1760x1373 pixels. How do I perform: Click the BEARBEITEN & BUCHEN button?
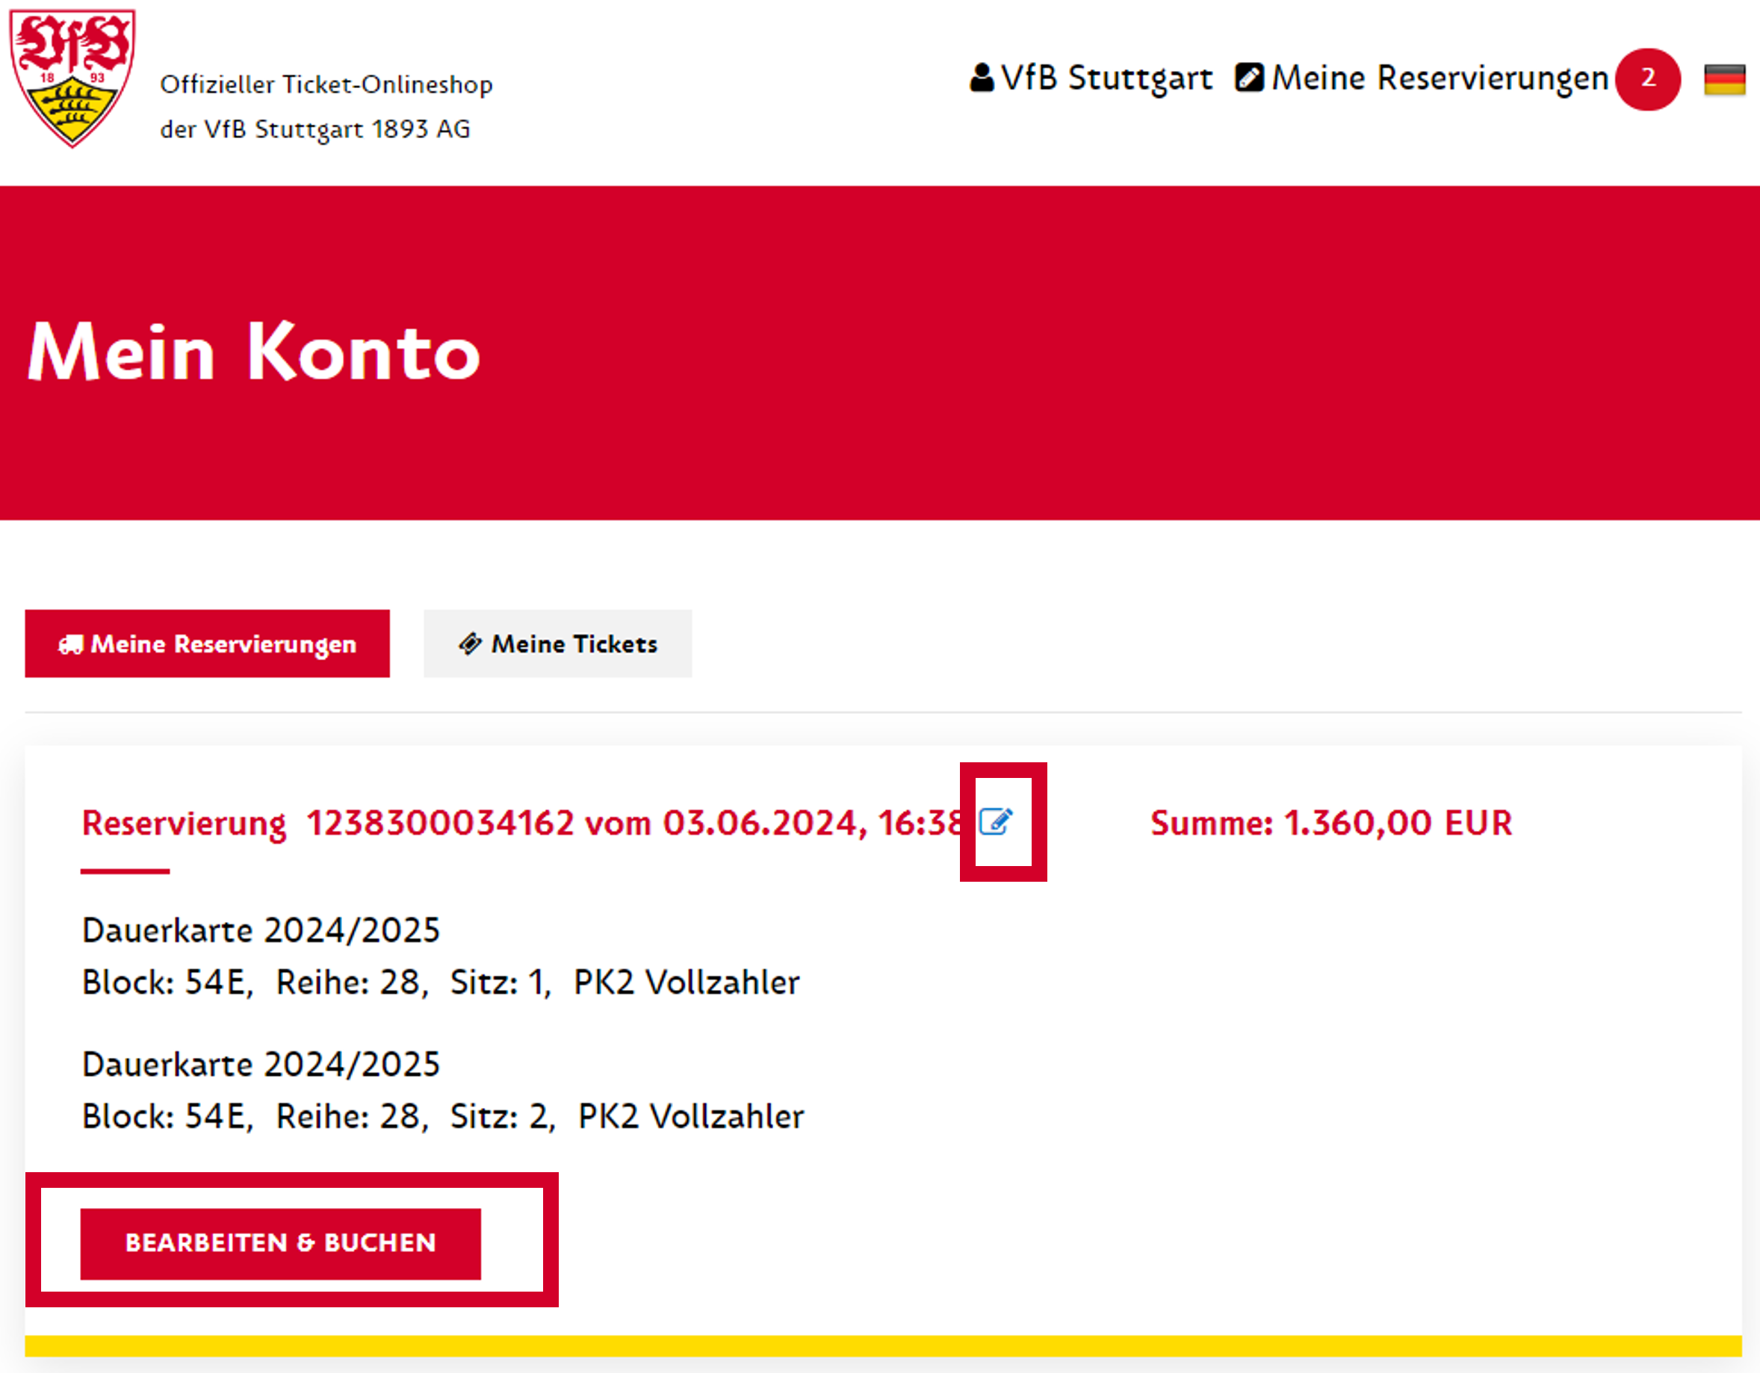click(280, 1242)
